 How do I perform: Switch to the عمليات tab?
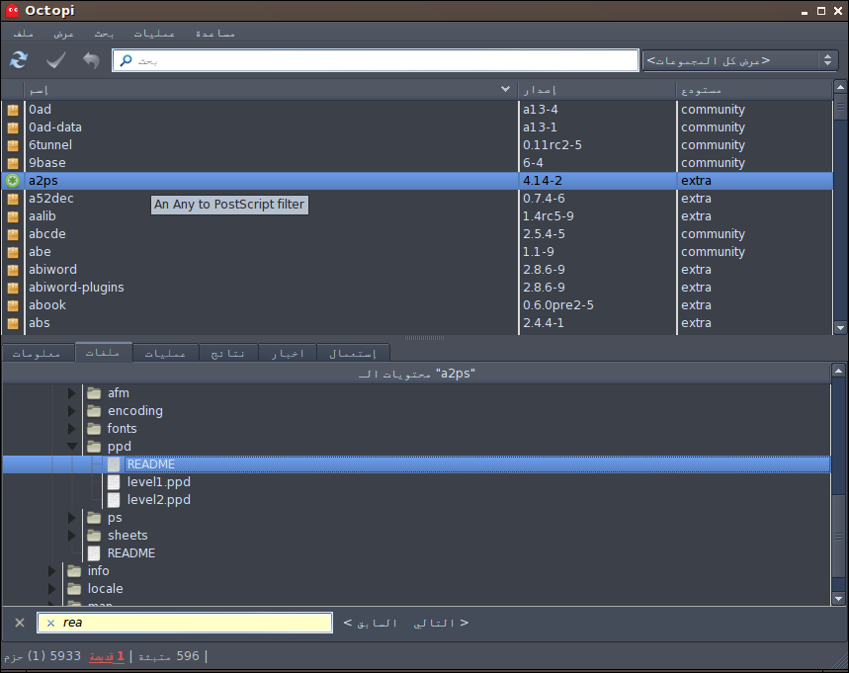(165, 354)
